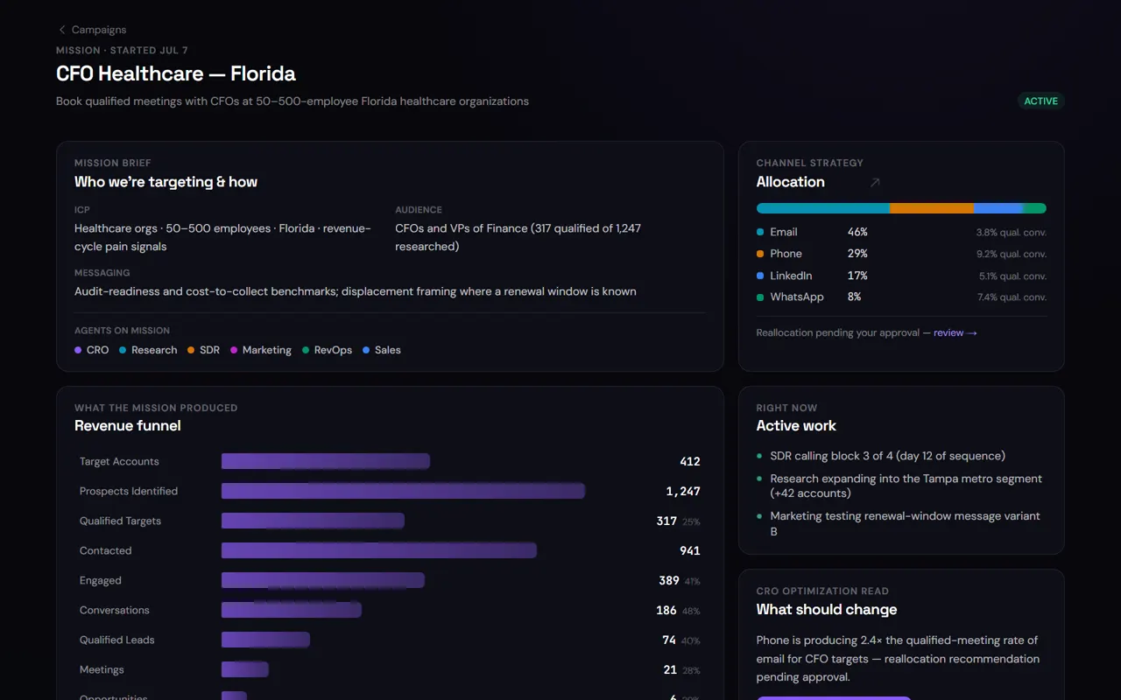
Task: Click the Qualified Leads funnel bar
Action: [x=265, y=640]
